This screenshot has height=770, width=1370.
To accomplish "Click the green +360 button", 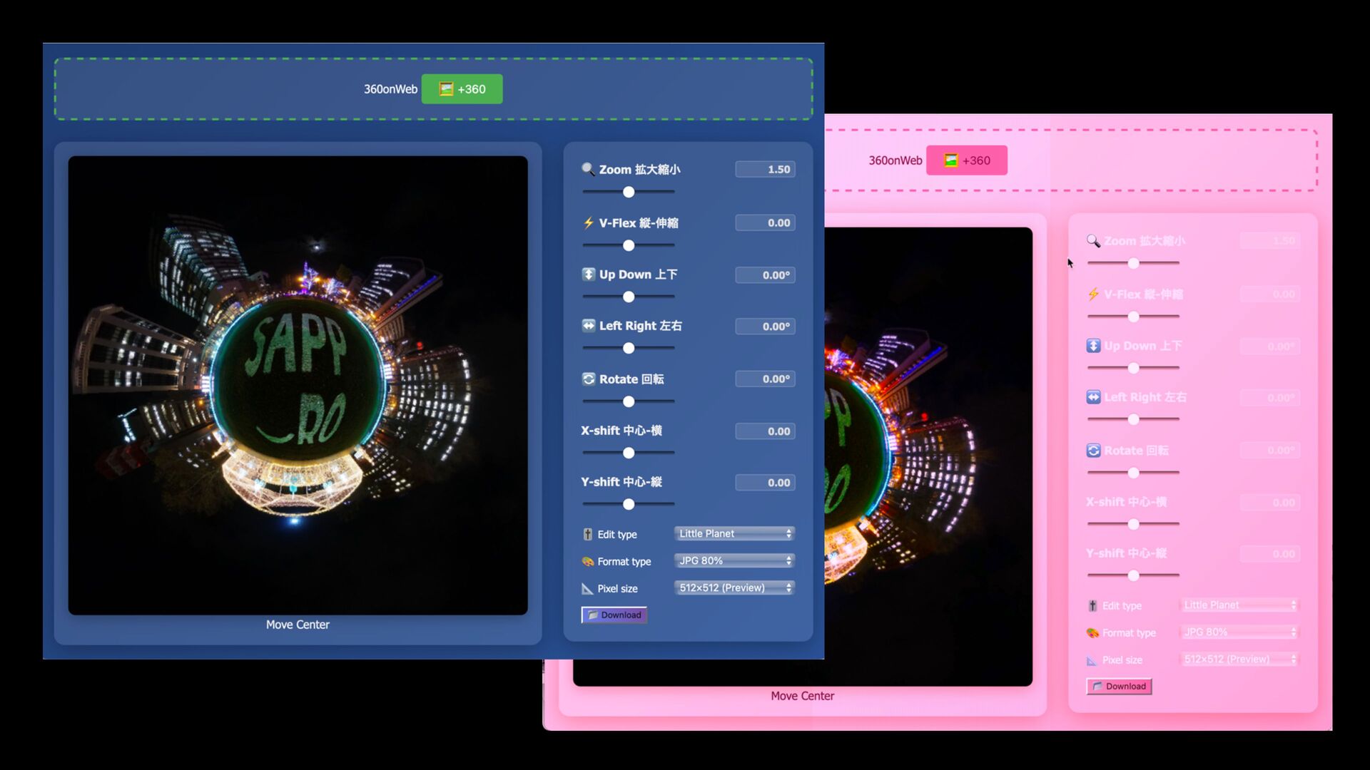I will [x=462, y=89].
